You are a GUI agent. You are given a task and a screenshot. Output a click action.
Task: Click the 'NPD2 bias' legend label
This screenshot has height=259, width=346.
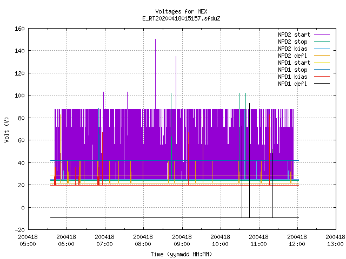pos(292,49)
